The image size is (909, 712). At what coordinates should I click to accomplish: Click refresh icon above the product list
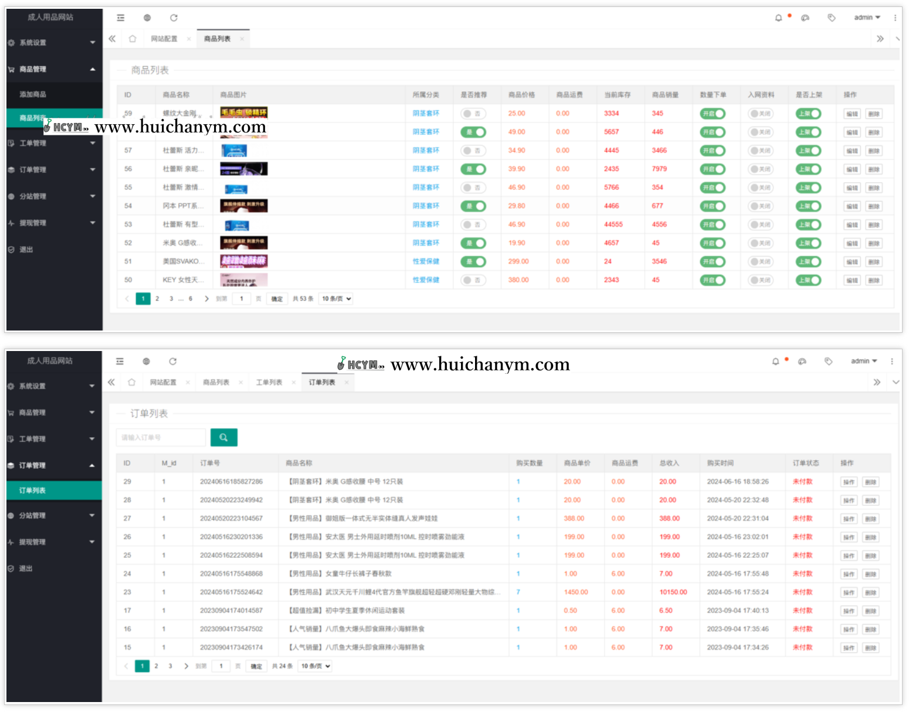point(174,18)
